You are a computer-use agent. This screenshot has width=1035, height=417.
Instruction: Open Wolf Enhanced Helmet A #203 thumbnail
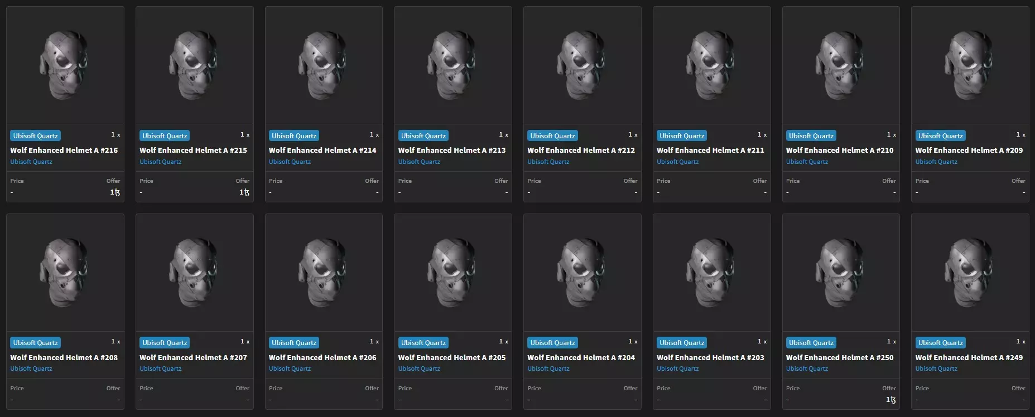[x=711, y=273]
